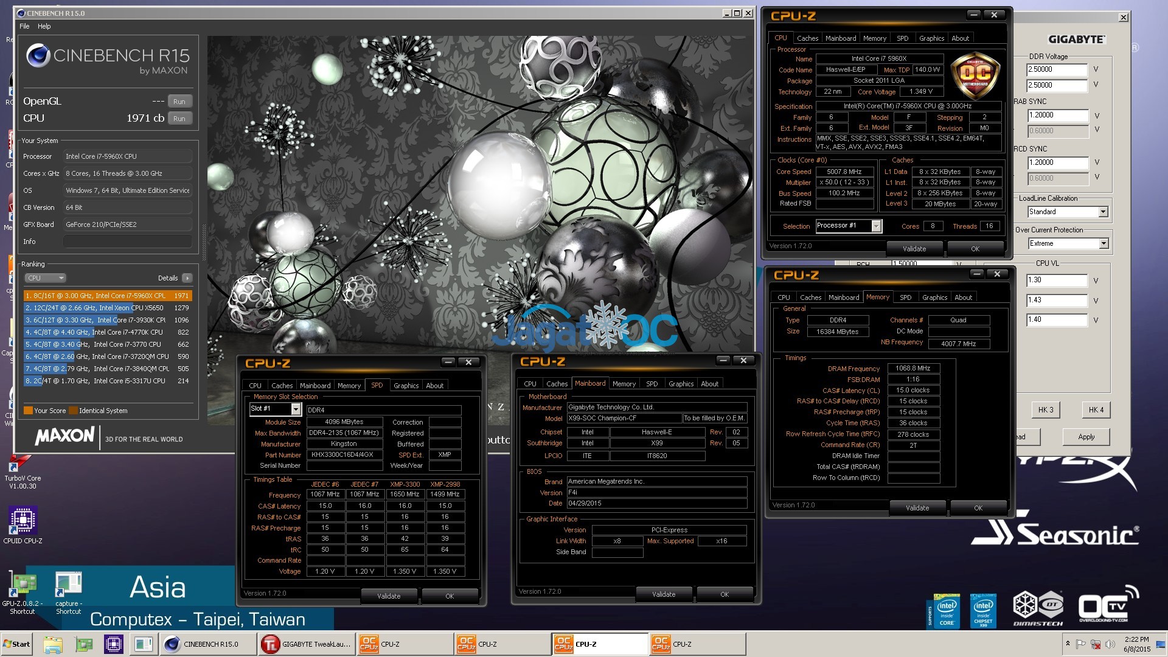Click the network tray icon

tap(1096, 644)
